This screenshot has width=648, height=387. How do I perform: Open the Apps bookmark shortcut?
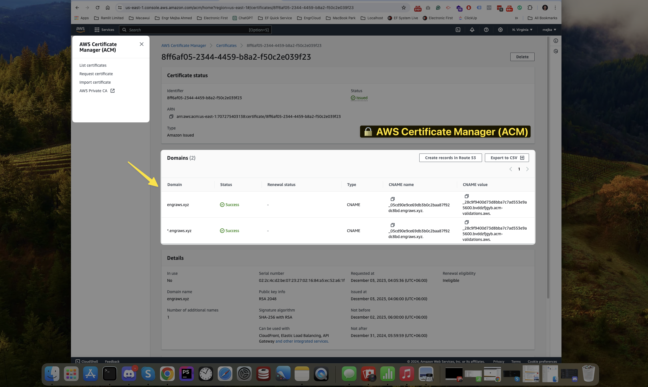pyautogui.click(x=82, y=18)
